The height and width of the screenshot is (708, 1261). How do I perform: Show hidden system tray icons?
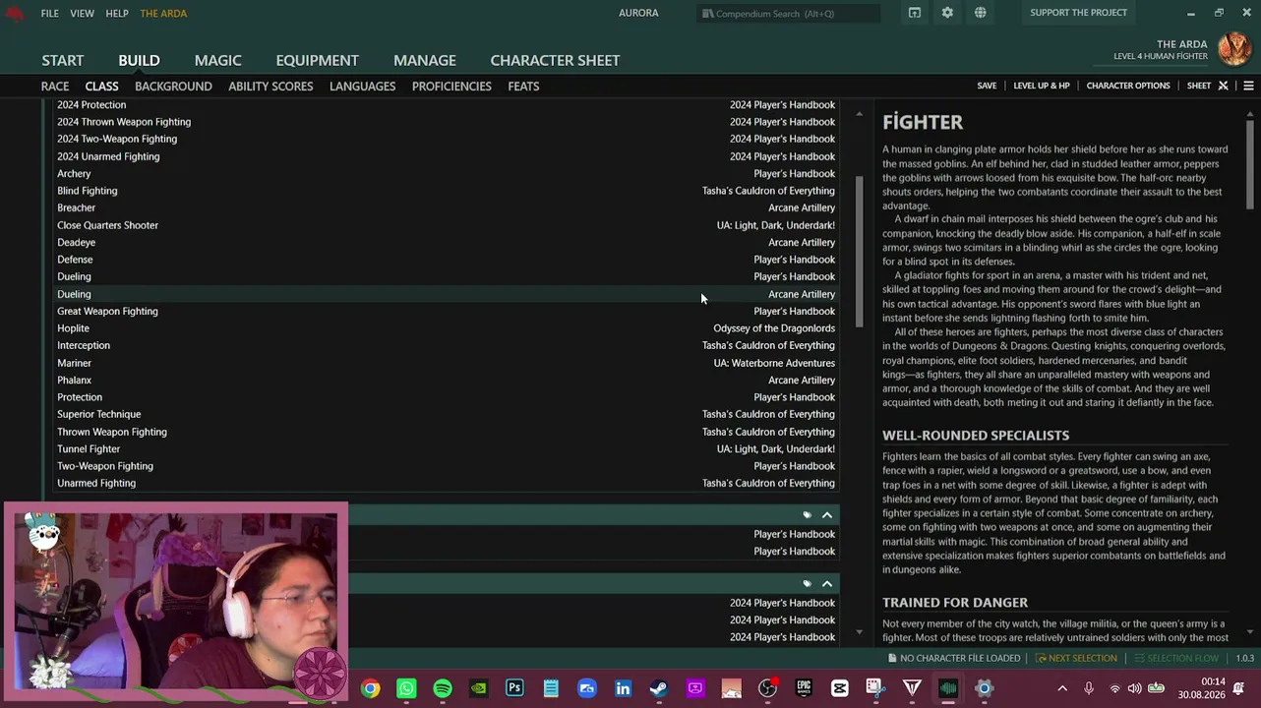click(1062, 688)
